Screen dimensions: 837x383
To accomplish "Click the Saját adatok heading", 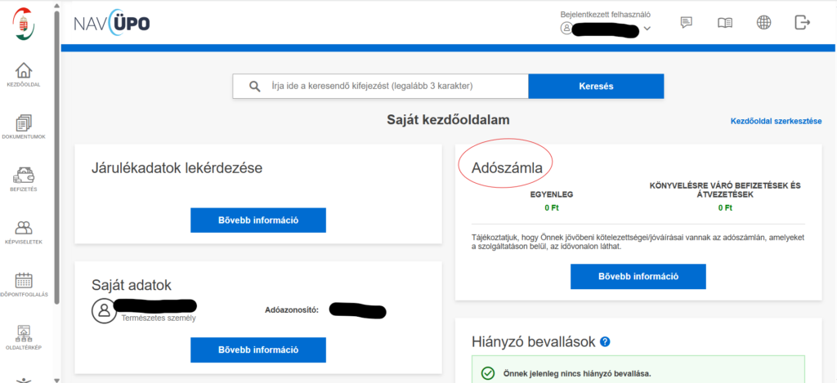I will click(x=132, y=285).
